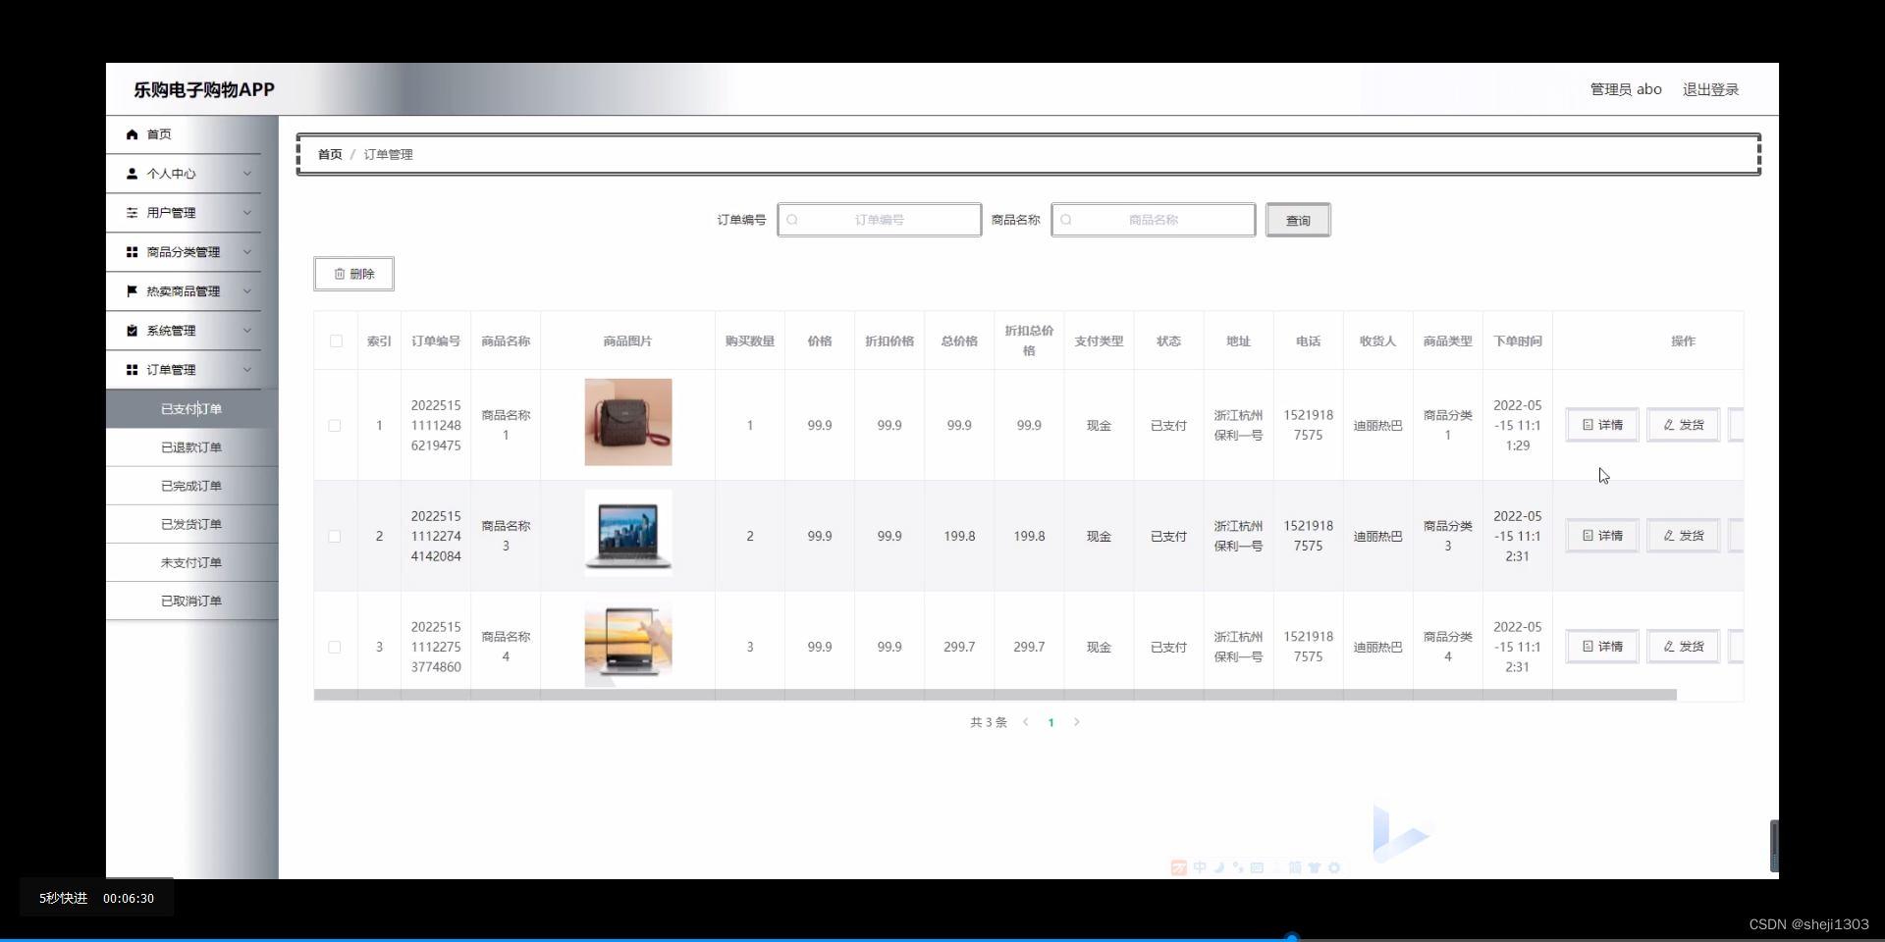1885x942 pixels.
Task: Expand the 商品分类管理 chevron
Action: (x=246, y=251)
